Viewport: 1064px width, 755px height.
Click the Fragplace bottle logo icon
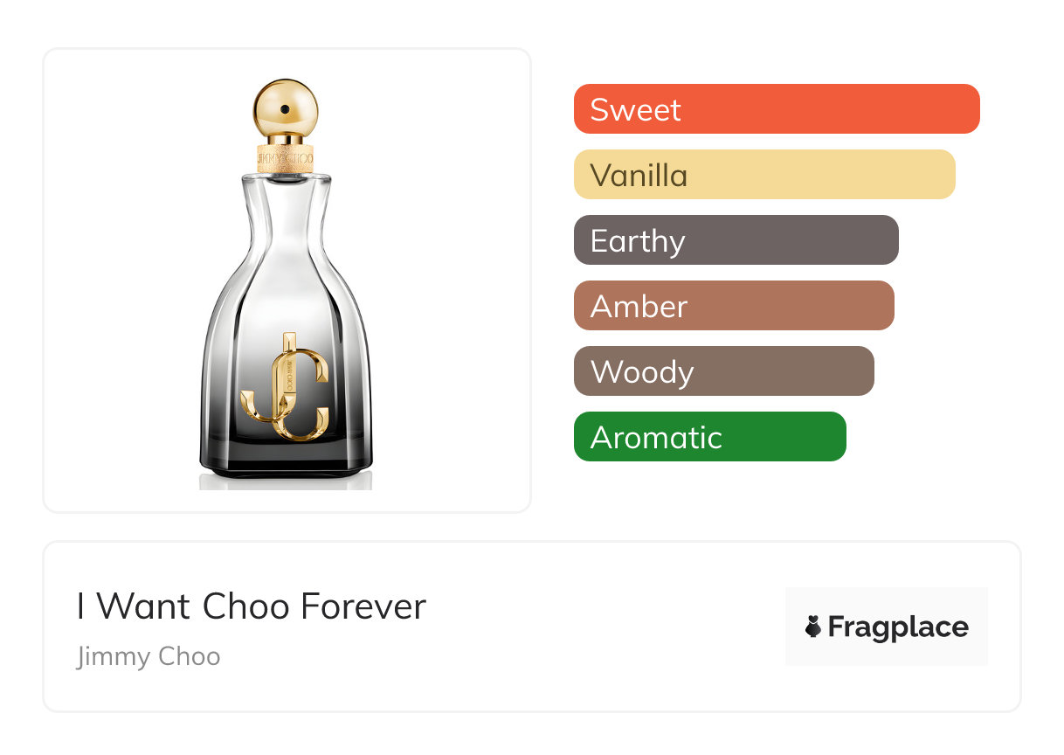[813, 627]
